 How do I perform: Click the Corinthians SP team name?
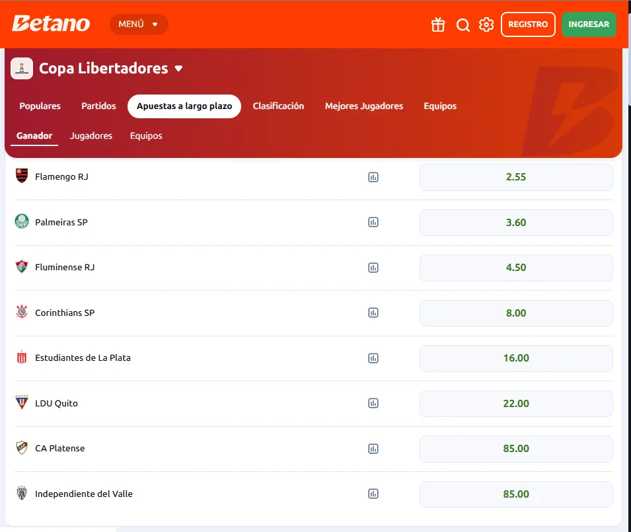(x=65, y=313)
